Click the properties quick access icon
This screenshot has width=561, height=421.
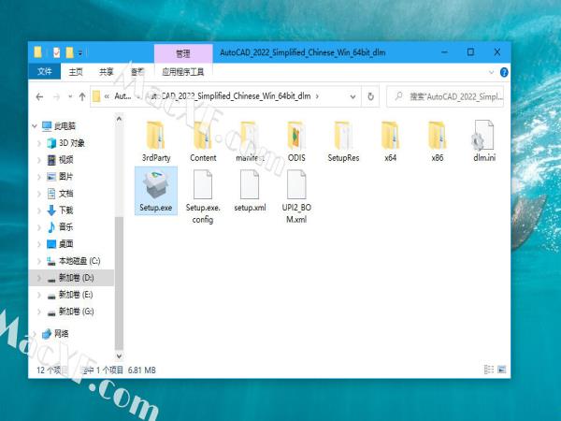pos(56,52)
